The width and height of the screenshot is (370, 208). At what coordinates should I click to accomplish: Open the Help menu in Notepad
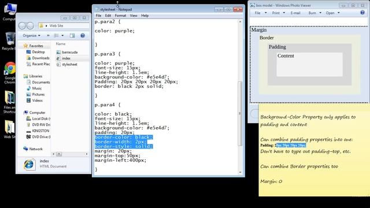point(145,16)
